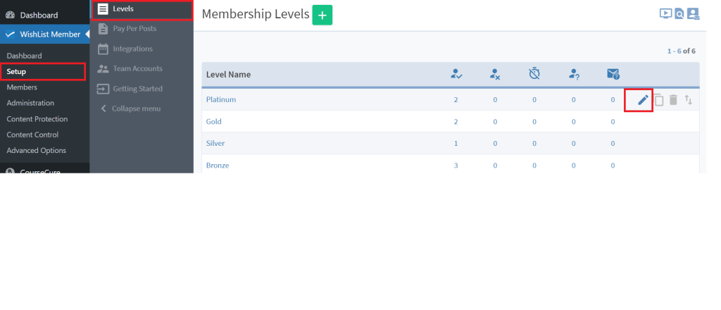Click the user support icon at top right
Viewport: 721px width, 310px height.
coord(693,14)
